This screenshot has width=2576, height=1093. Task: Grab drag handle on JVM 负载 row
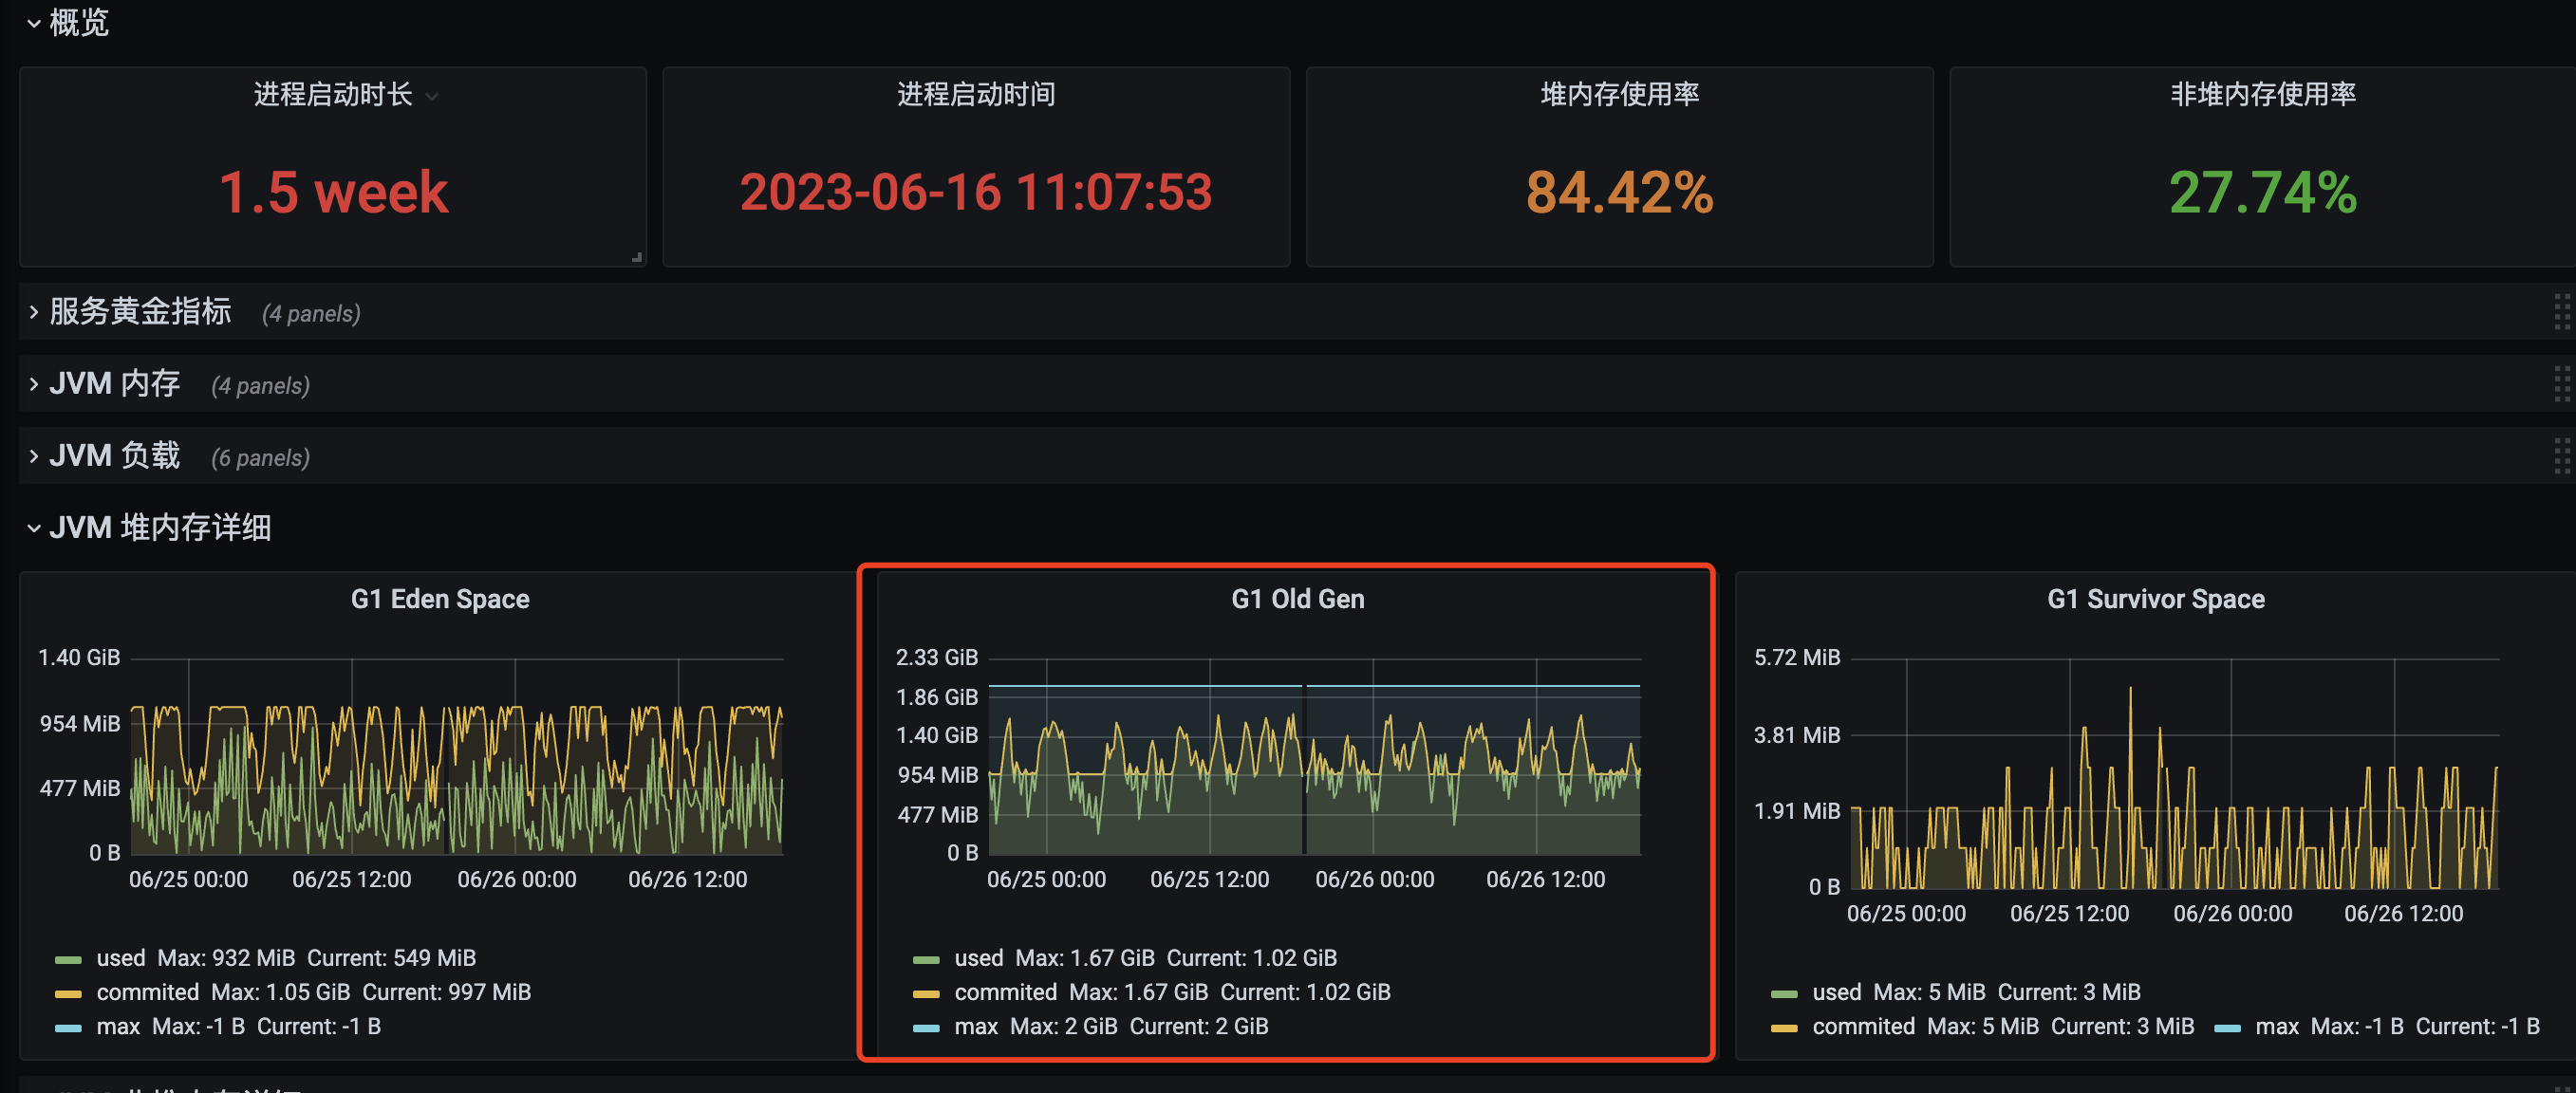(2562, 456)
